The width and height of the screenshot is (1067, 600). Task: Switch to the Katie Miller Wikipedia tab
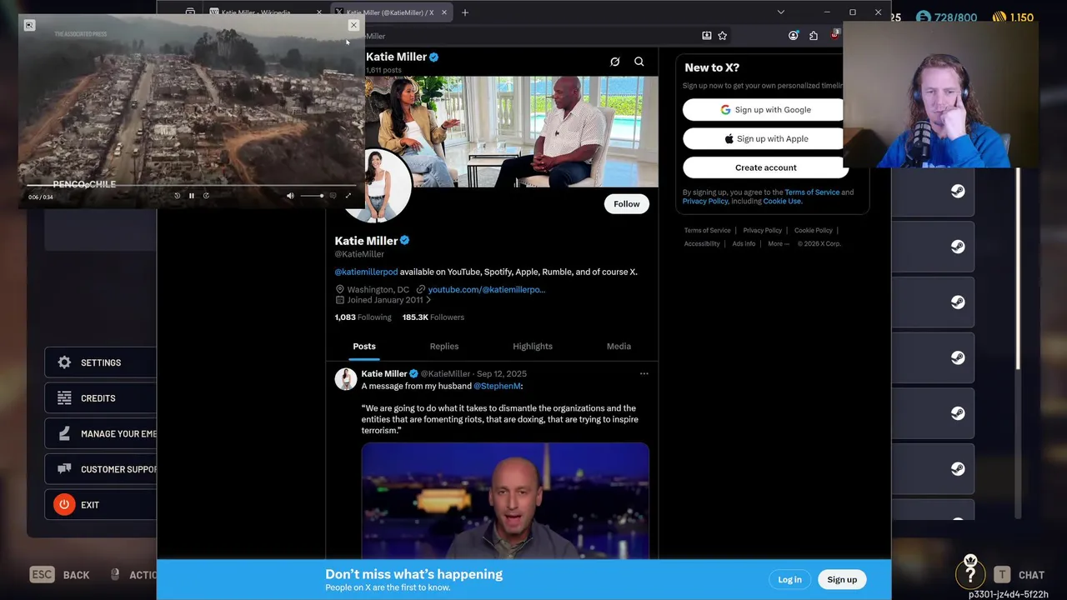(x=258, y=12)
